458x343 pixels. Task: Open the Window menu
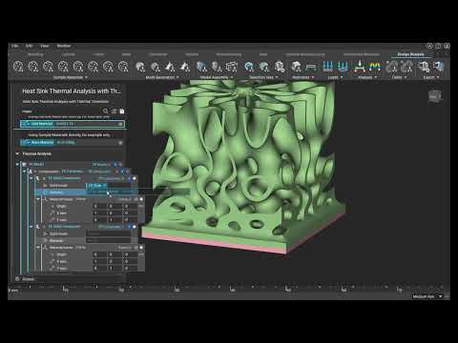tap(64, 46)
